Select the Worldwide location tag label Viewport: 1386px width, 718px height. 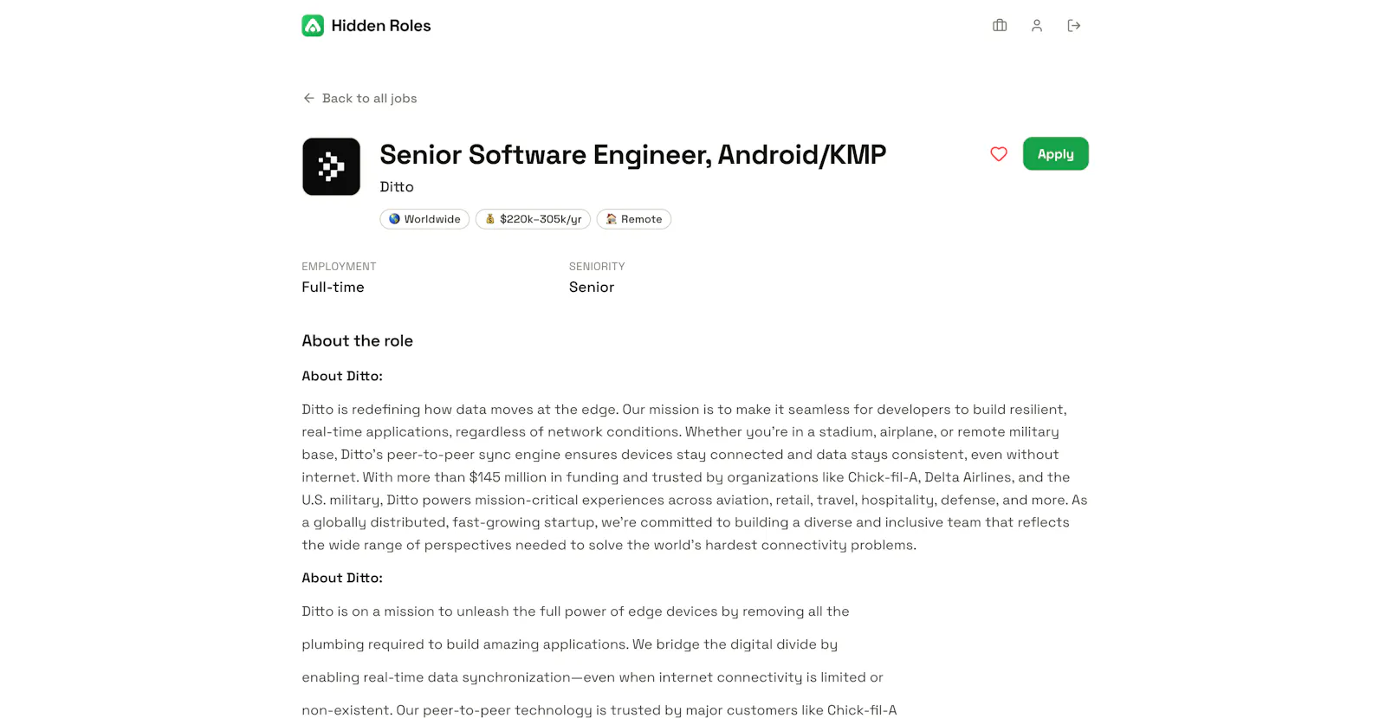(432, 219)
